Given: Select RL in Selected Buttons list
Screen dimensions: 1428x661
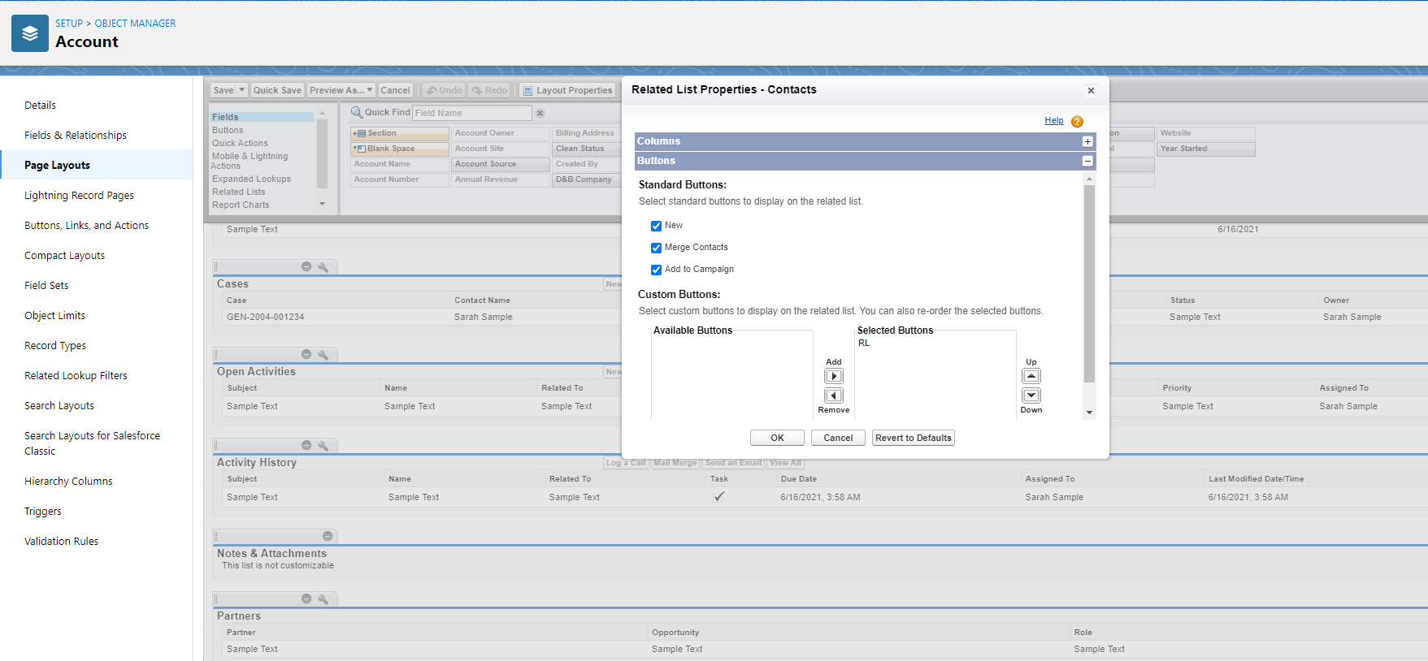Looking at the screenshot, I should 864,343.
